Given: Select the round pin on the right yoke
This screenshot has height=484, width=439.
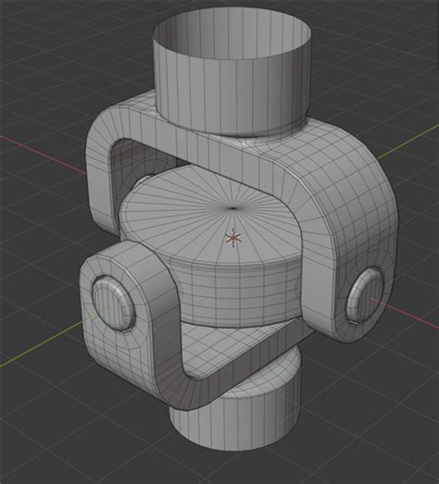Looking at the screenshot, I should 365,295.
